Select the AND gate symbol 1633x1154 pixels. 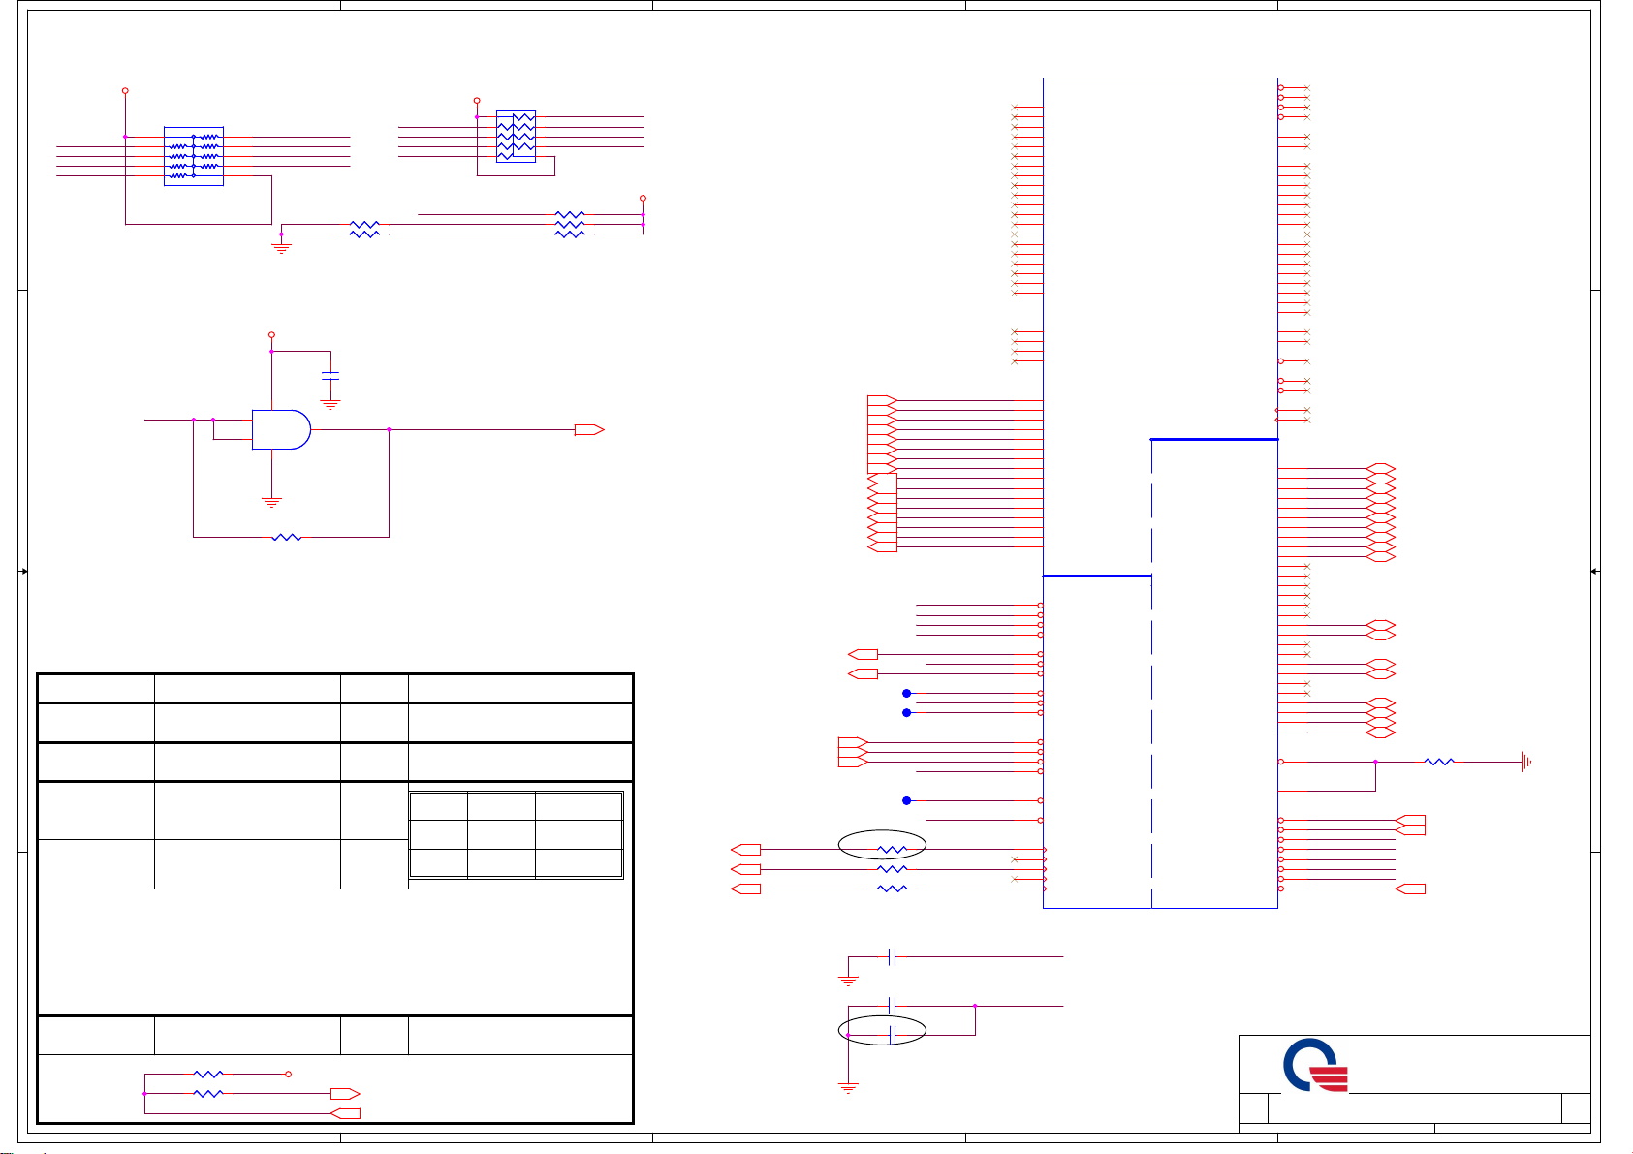[281, 429]
